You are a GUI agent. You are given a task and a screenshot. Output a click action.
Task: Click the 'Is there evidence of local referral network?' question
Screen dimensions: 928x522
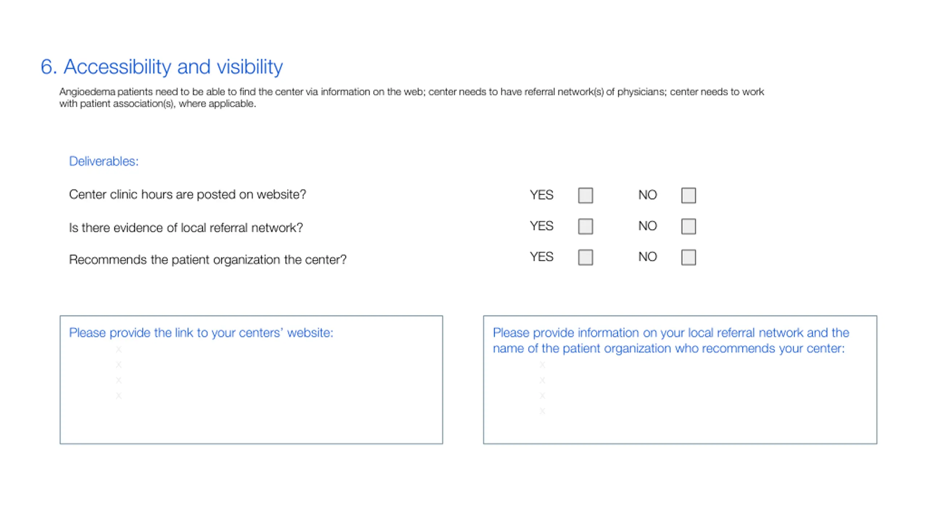click(x=186, y=228)
